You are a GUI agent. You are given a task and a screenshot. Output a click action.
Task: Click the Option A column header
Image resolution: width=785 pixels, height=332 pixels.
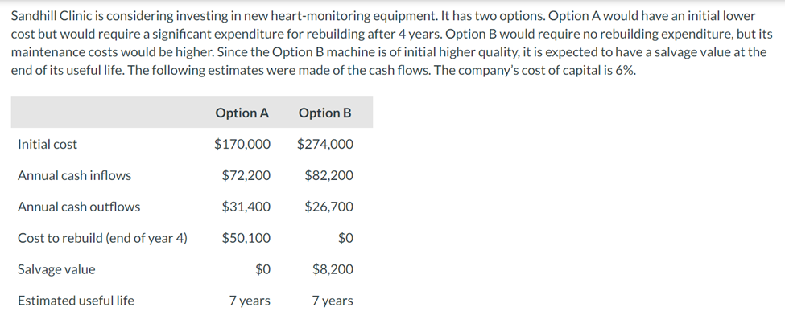pyautogui.click(x=242, y=113)
